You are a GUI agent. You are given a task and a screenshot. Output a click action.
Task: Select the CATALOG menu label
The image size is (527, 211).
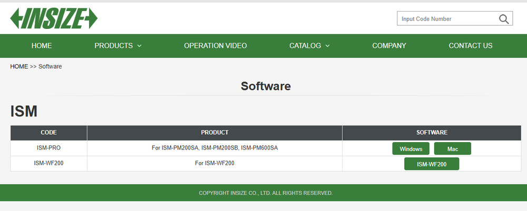(x=305, y=46)
